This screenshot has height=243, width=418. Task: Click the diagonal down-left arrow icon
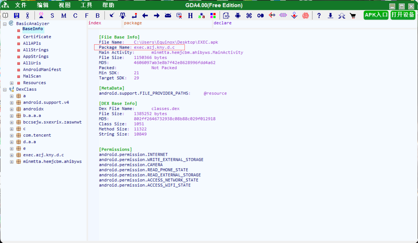[x=112, y=15]
